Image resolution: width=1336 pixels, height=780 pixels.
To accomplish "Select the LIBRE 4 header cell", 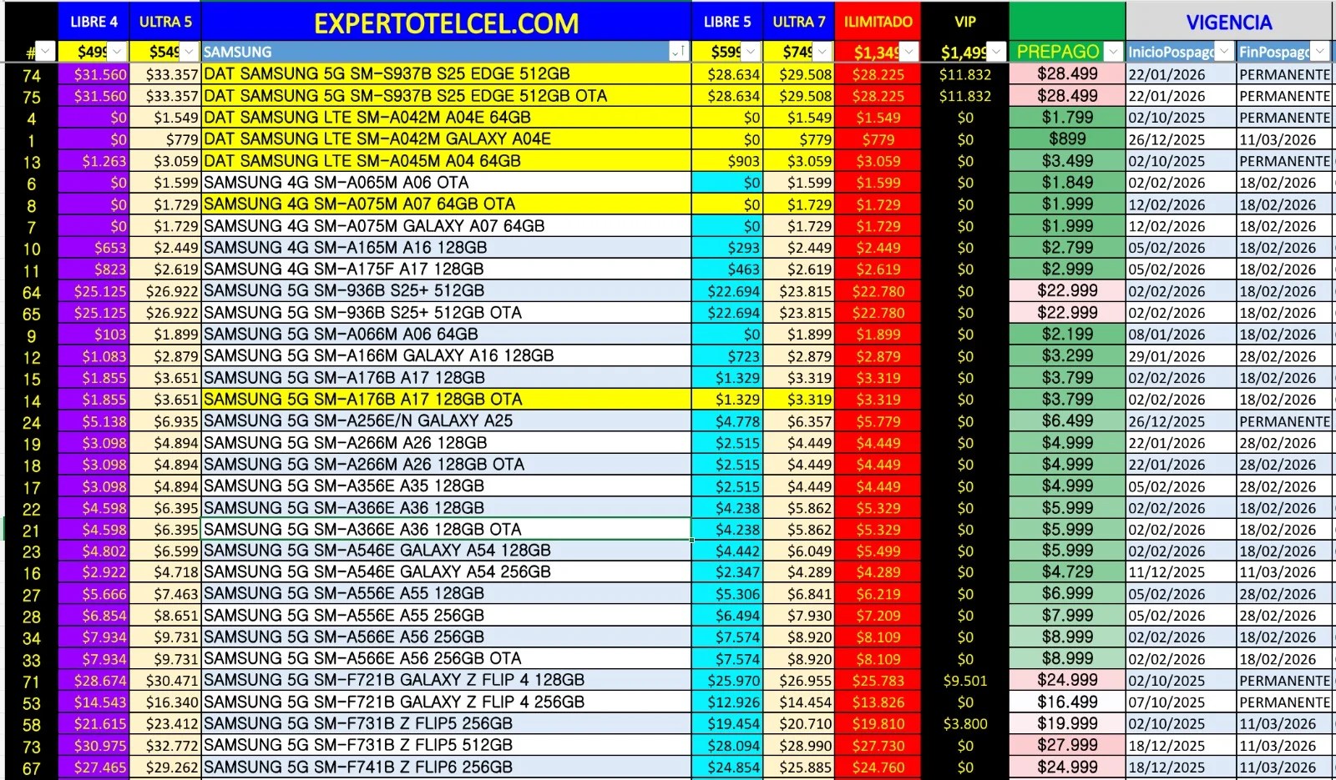I will pos(94,22).
